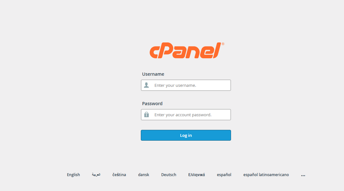Choose the Ελληνικά language link
Viewport: 344px width, 191px height.
click(x=197, y=175)
